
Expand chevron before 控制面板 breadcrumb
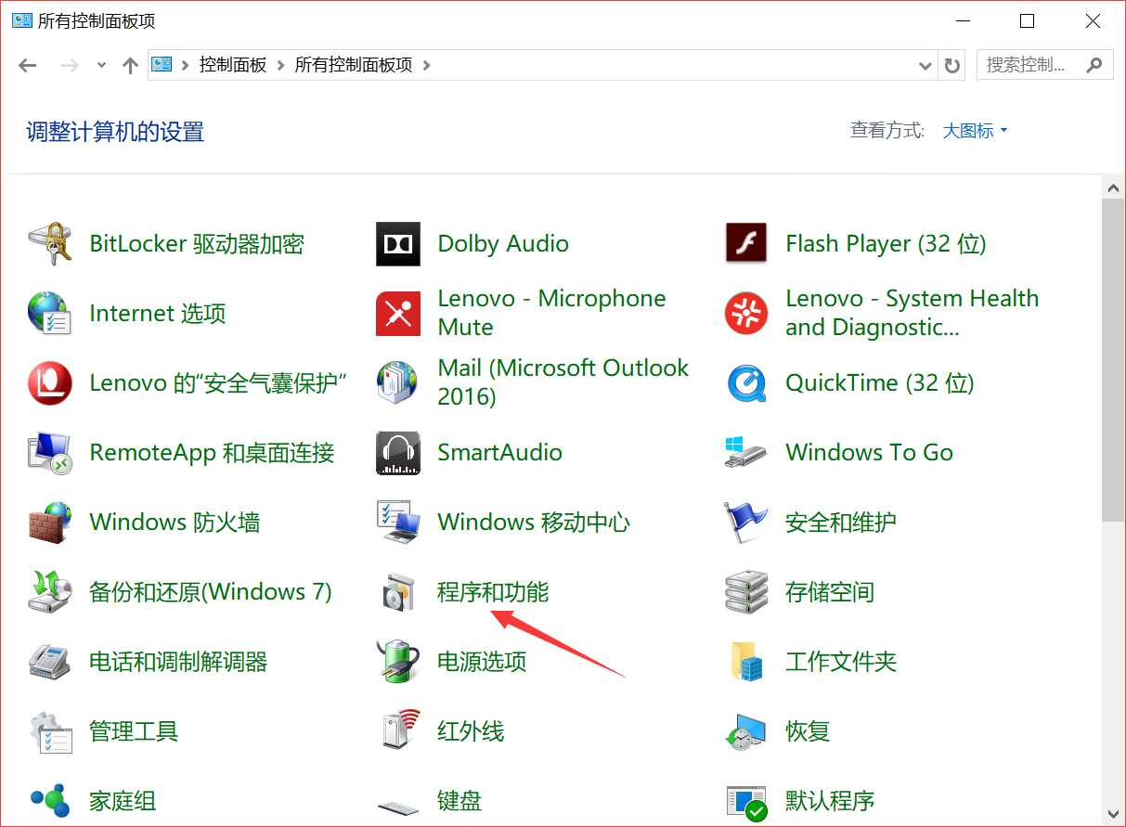coord(186,66)
